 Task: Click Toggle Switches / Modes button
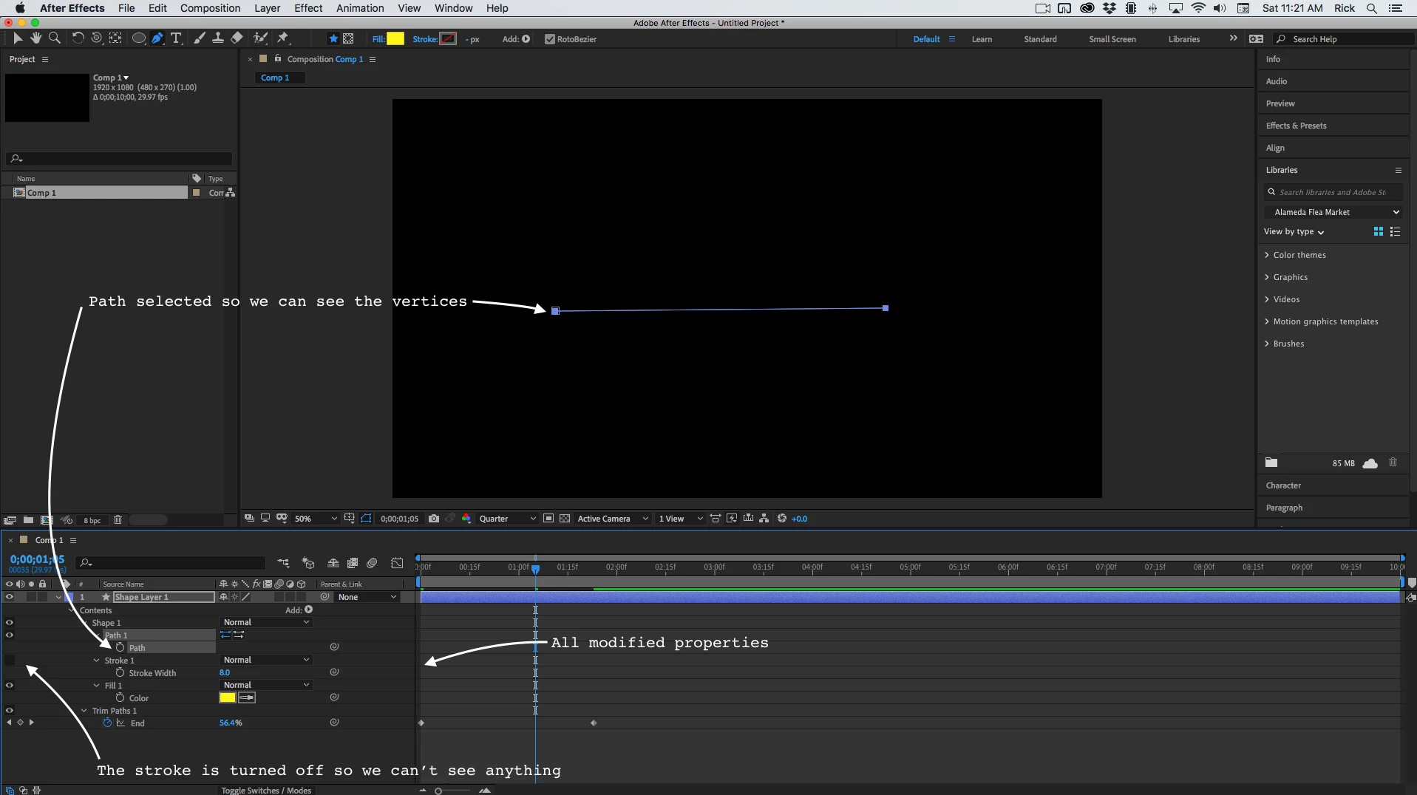[x=266, y=790]
